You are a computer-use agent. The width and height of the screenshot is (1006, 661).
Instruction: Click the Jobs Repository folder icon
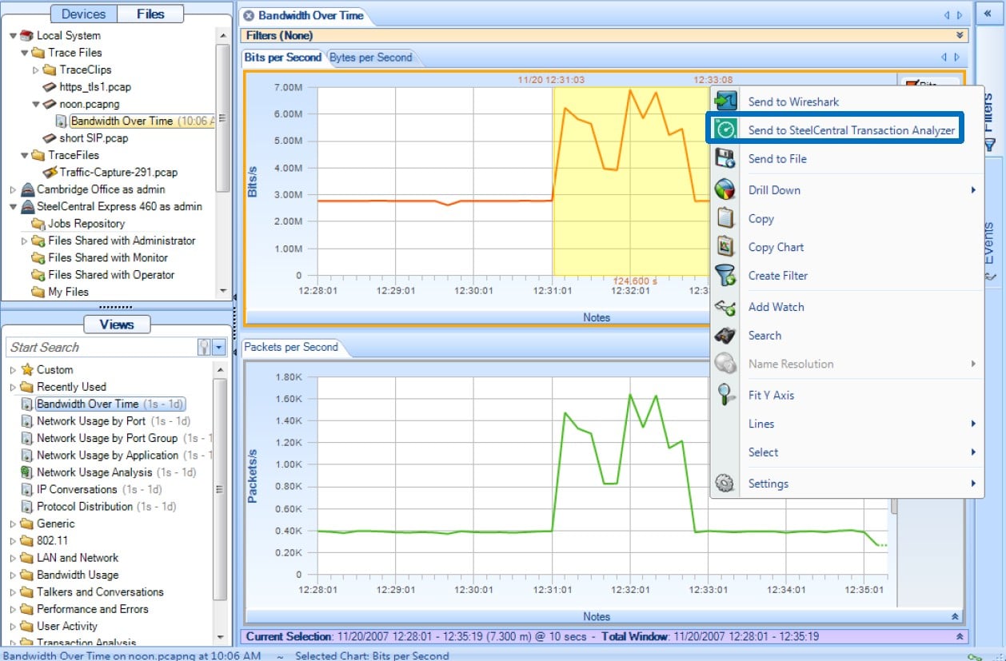point(38,224)
